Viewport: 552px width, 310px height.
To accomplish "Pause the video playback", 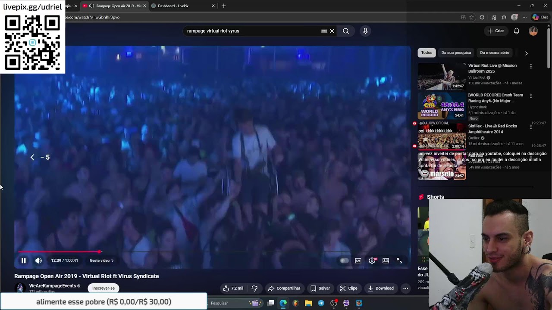I will pos(24,260).
